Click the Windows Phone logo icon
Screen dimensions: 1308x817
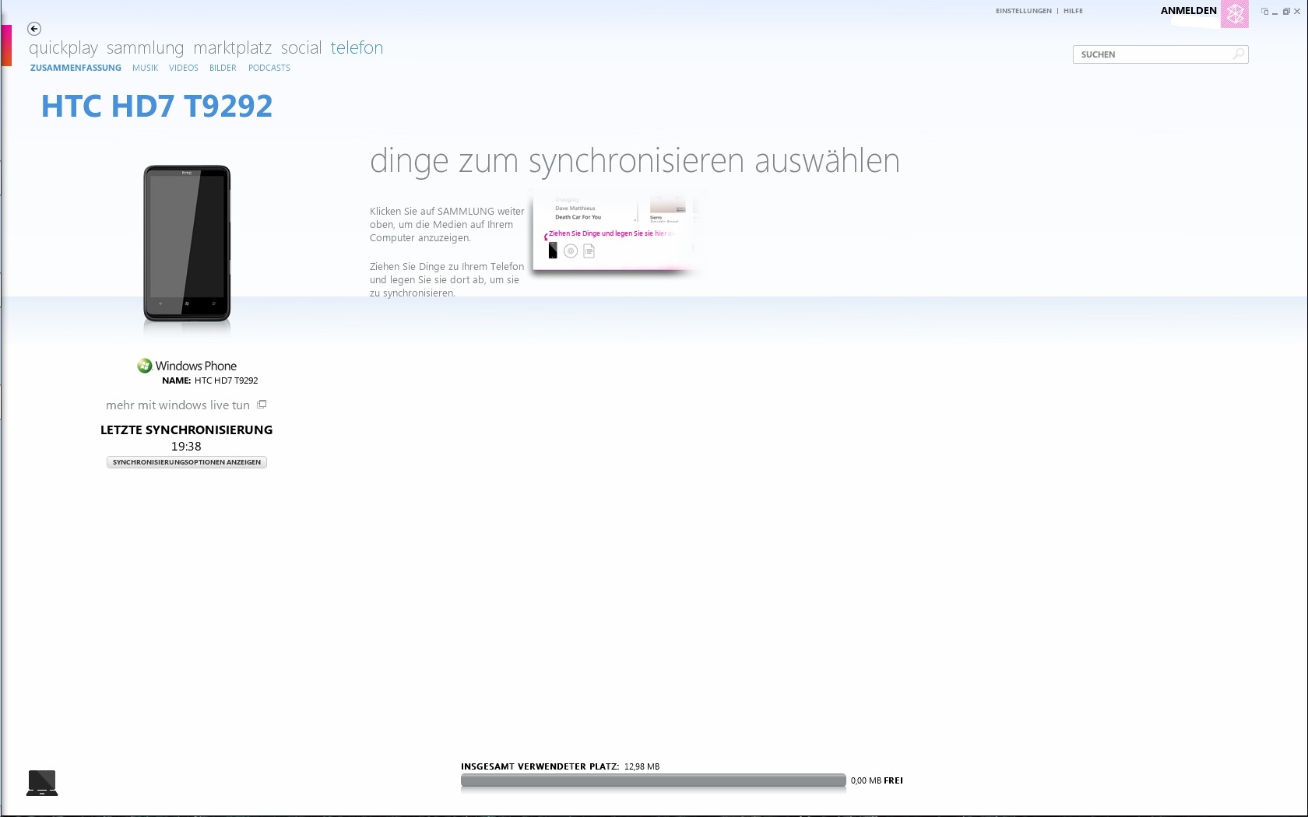click(145, 366)
